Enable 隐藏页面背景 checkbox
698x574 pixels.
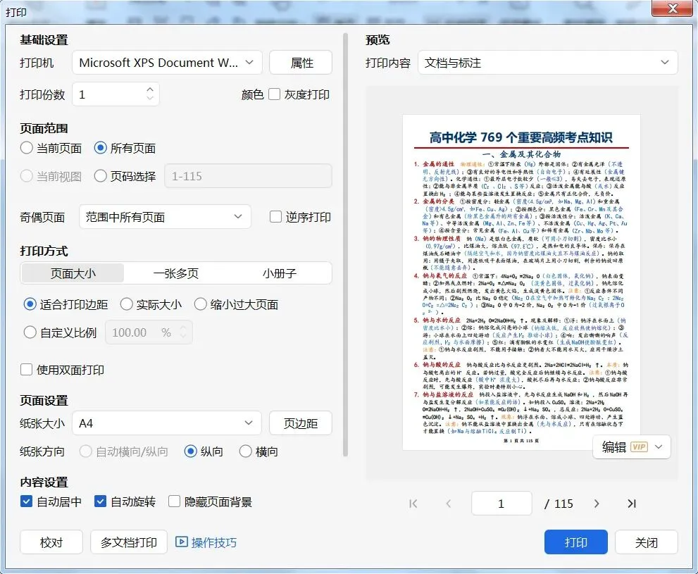coord(174,501)
